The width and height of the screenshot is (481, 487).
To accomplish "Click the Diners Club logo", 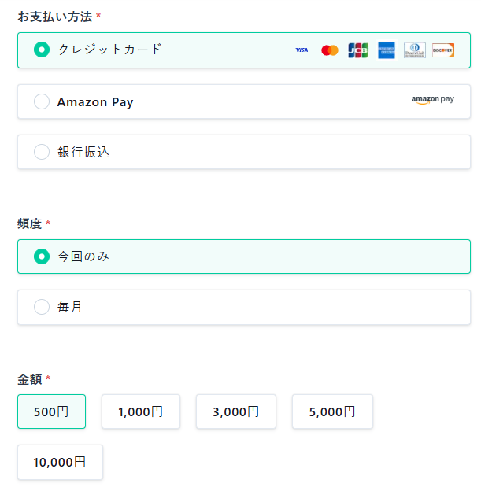I will pyautogui.click(x=415, y=50).
